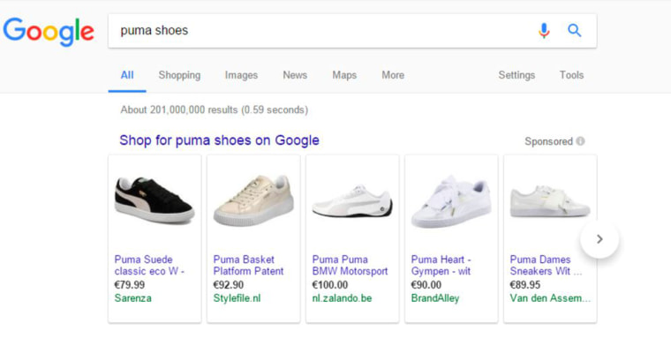Show next products with carousel arrow
This screenshot has width=671, height=339.
(599, 239)
